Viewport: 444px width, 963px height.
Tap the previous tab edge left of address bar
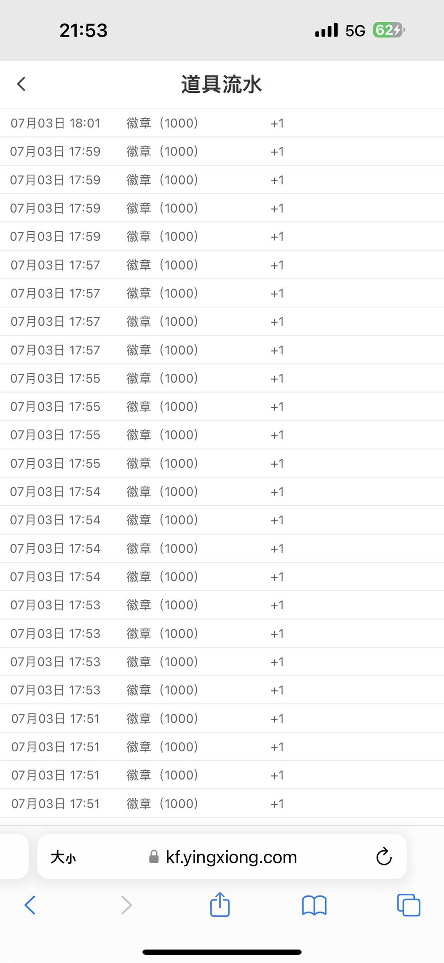[x=14, y=856]
